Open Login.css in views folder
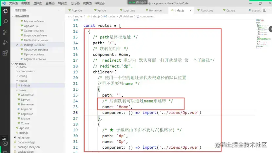The height and width of the screenshot is (153, 272). pos(26,109)
